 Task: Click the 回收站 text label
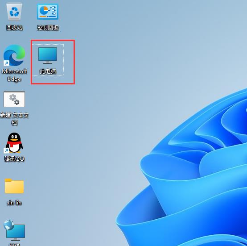click(14, 28)
